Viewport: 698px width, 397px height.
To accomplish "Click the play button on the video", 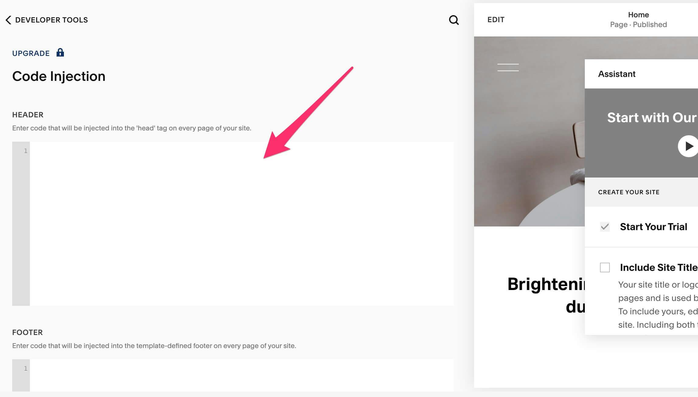I will coord(689,146).
